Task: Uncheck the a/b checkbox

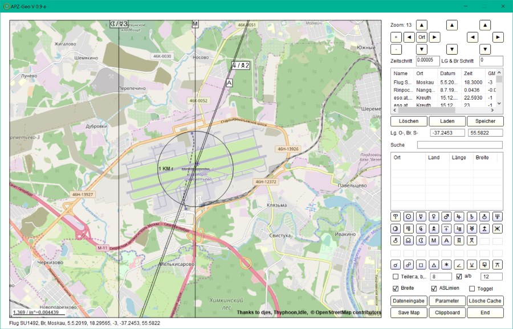Action: [x=459, y=277]
